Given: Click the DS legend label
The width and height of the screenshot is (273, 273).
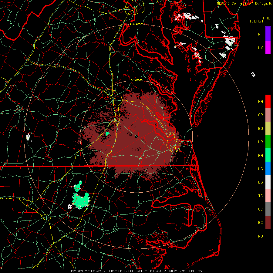Looking at the screenshot, I should click(260, 182).
